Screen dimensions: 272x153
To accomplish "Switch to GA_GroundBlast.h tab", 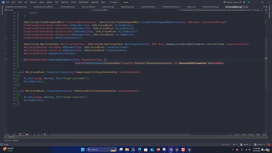I will (x=88, y=7).
